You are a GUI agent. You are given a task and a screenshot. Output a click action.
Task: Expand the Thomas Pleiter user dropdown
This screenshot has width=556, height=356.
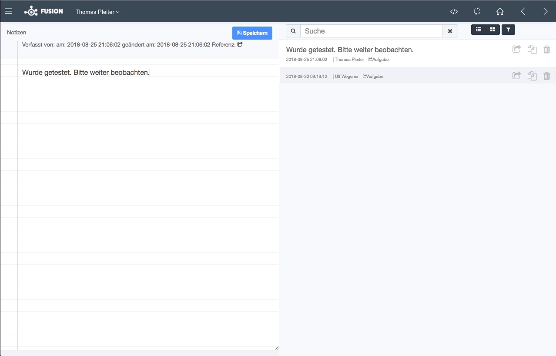coord(97,12)
